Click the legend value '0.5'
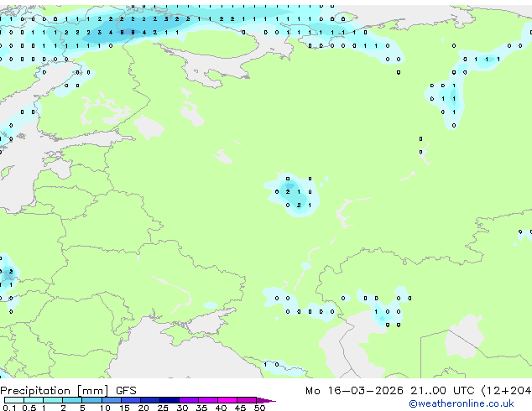This screenshot has width=532, height=411. pos(29,408)
